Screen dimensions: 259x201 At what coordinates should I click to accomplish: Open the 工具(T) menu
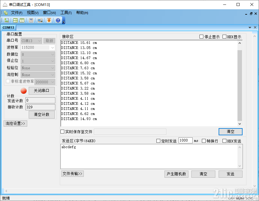click(x=66, y=13)
